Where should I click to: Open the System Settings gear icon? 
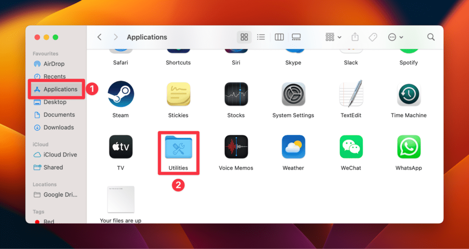pos(294,94)
